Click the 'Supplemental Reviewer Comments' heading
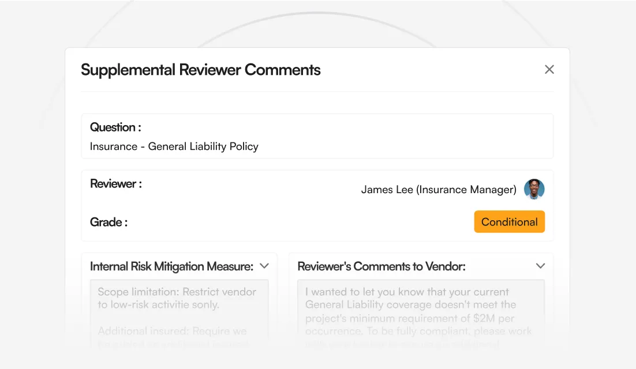The image size is (636, 369). [x=201, y=70]
